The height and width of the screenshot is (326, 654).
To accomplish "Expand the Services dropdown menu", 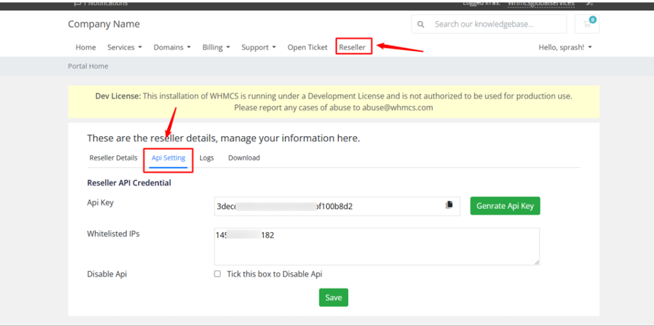I will coord(125,47).
